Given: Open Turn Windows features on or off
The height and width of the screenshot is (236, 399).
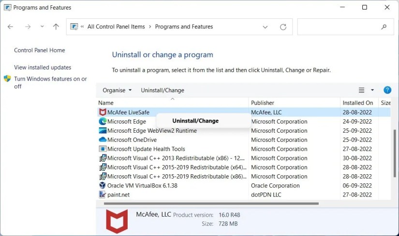Looking at the screenshot, I should pos(50,83).
